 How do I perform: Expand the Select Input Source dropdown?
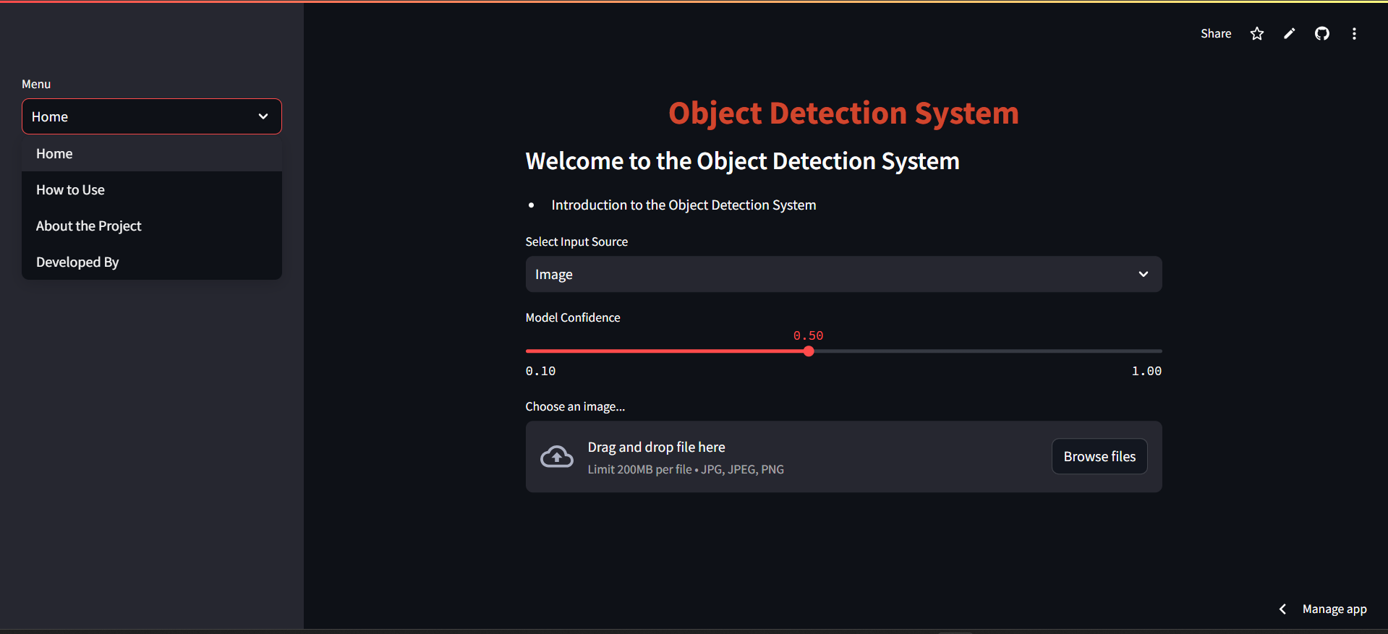(843, 275)
